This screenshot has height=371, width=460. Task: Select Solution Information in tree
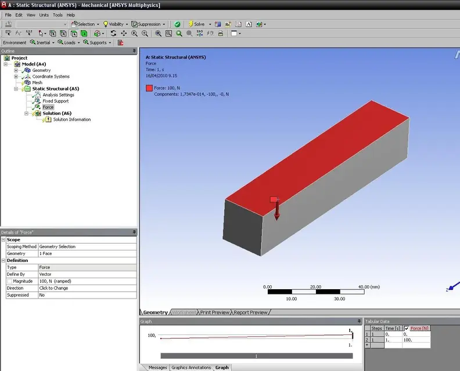click(72, 119)
